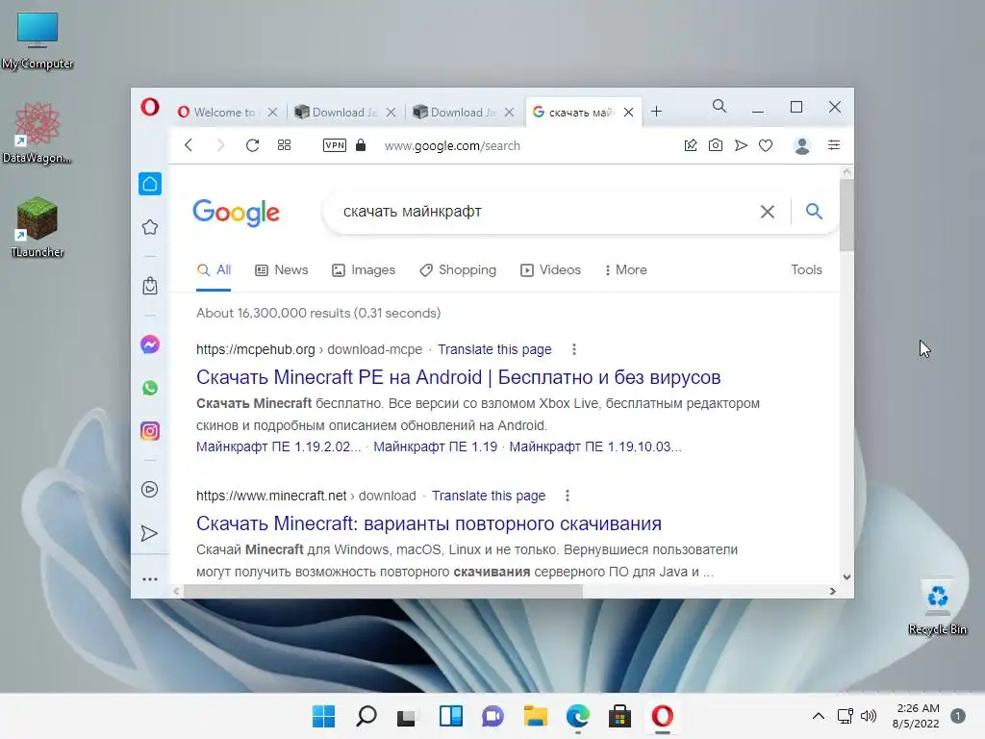This screenshot has width=985, height=739.
Task: Open the Opera menu logo
Action: tap(149, 107)
